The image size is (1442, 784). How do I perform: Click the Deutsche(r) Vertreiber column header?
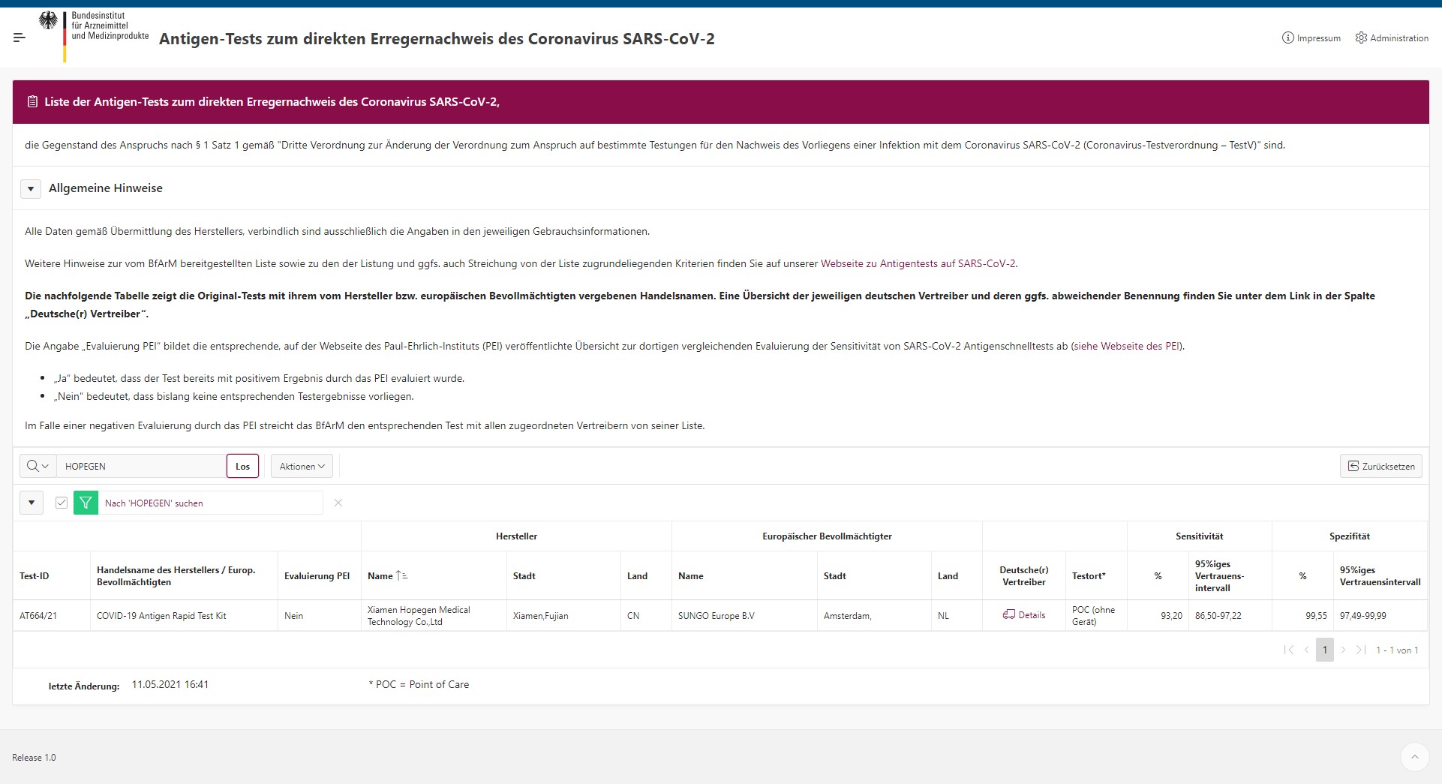1024,576
